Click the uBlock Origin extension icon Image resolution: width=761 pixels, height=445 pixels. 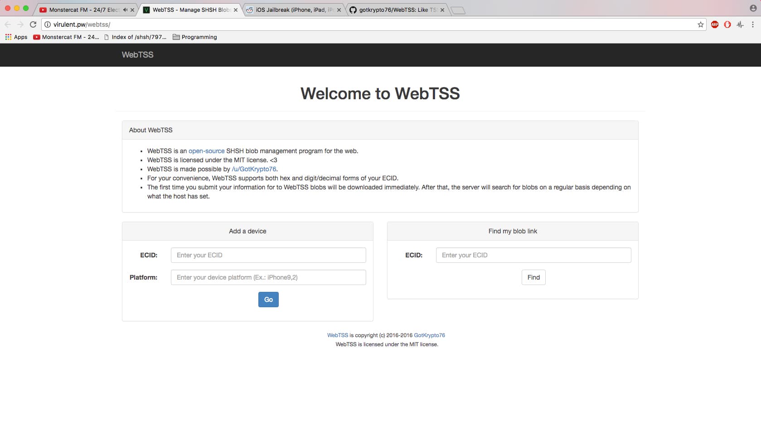click(727, 24)
